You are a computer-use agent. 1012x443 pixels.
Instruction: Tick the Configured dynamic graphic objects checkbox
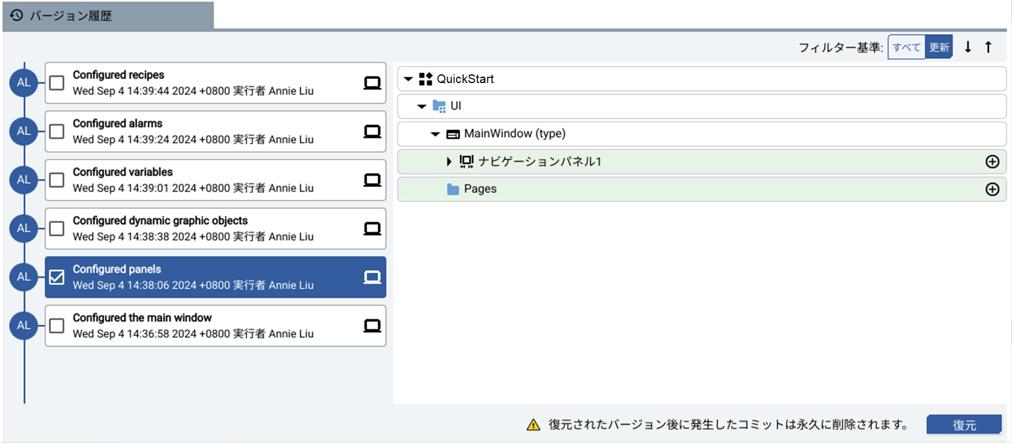pyautogui.click(x=57, y=229)
